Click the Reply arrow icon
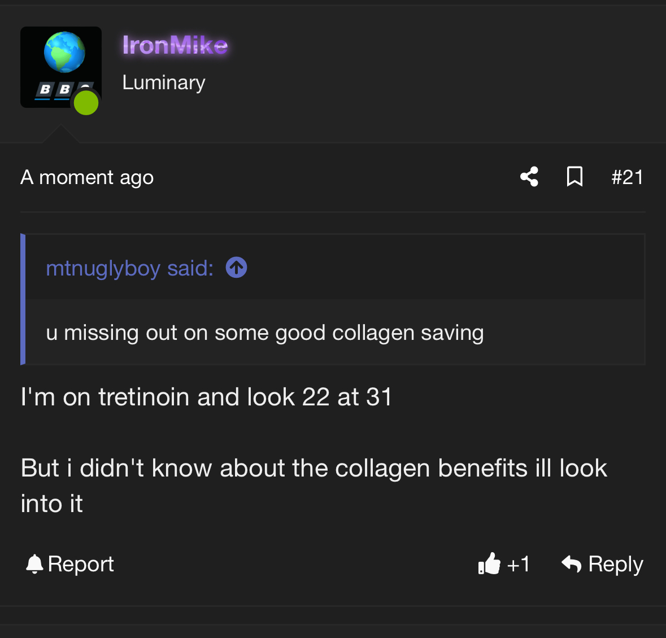The image size is (666, 638). [x=572, y=563]
